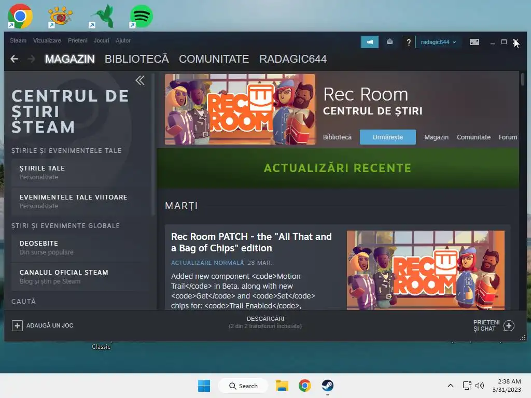The image size is (531, 398).
Task: Open the eye-shaped viewer desktop shortcut
Action: [x=60, y=16]
